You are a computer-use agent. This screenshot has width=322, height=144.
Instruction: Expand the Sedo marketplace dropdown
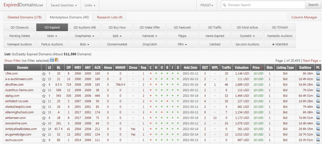[52, 36]
